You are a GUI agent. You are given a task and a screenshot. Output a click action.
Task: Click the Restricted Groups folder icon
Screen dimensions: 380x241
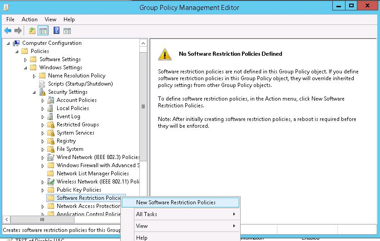tap(51, 125)
